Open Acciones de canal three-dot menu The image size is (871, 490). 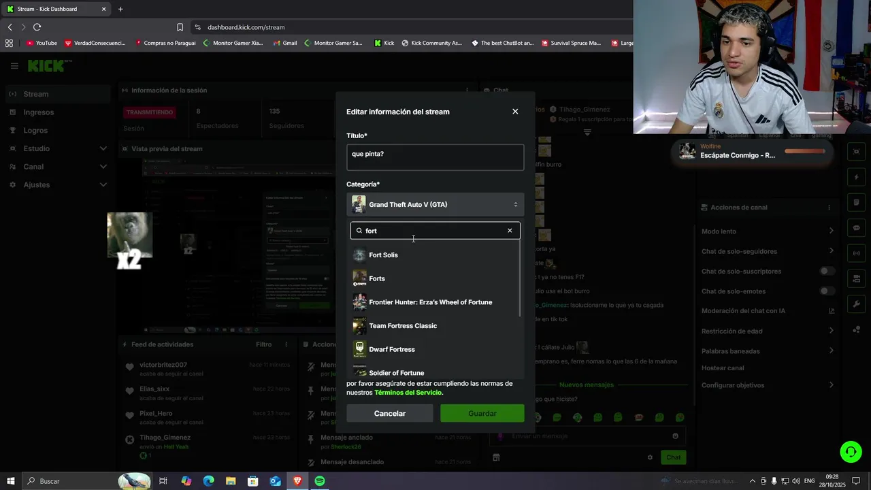point(829,208)
